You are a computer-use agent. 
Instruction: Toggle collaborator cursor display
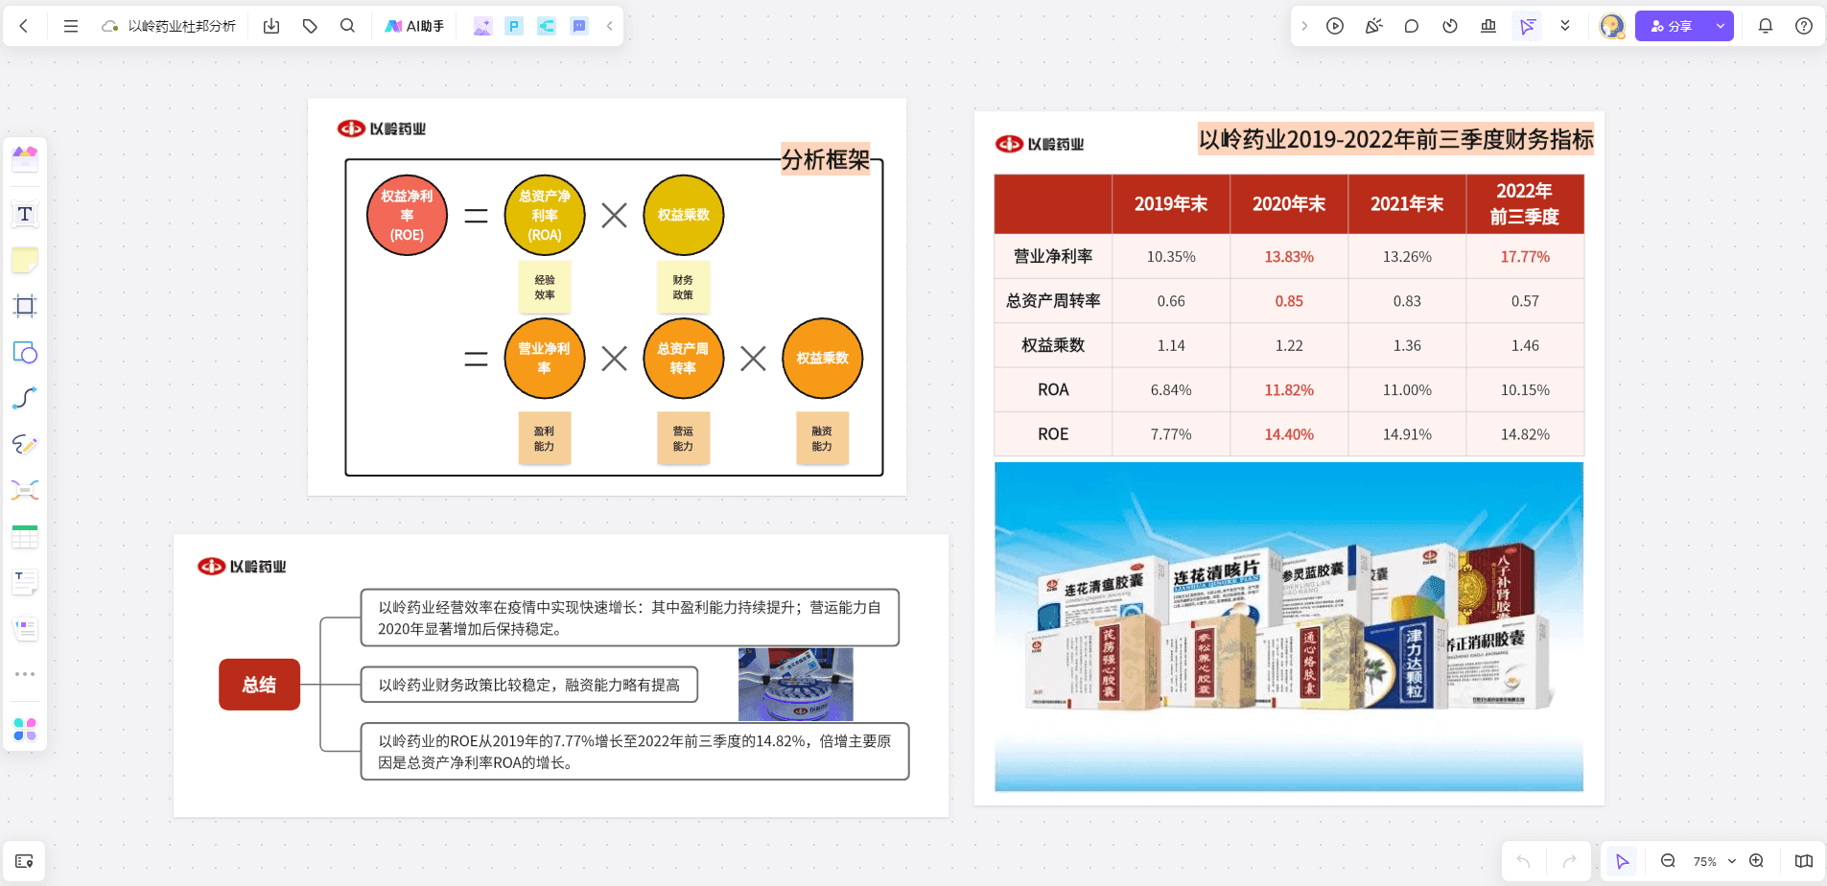click(1527, 26)
